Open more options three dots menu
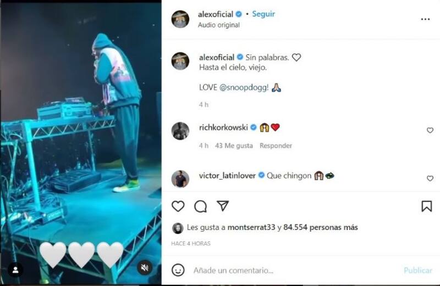This screenshot has width=440, height=286. 425,19
